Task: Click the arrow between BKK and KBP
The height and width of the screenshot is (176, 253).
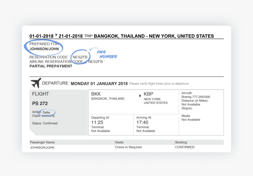Action: pyautogui.click(x=140, y=96)
